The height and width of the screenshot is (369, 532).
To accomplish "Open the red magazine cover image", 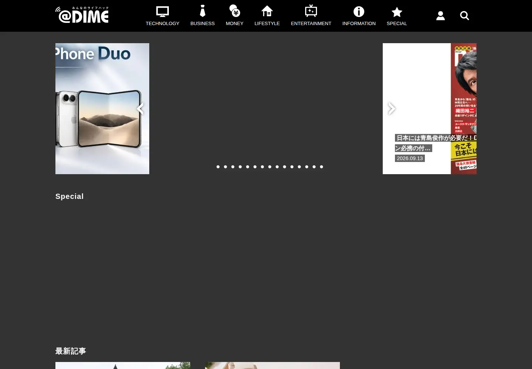I will point(464,108).
